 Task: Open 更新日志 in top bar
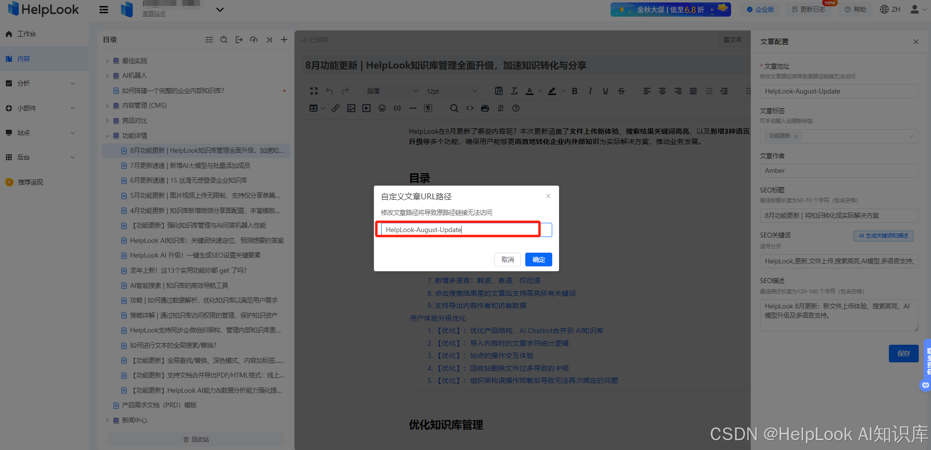[x=808, y=9]
